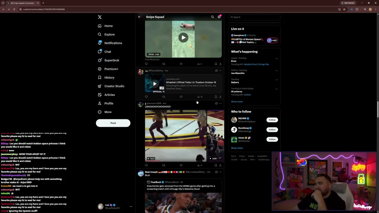Open Grok action on Real Joseph's post
Image resolution: width=379 pixels, height=213 pixels.
216,172
